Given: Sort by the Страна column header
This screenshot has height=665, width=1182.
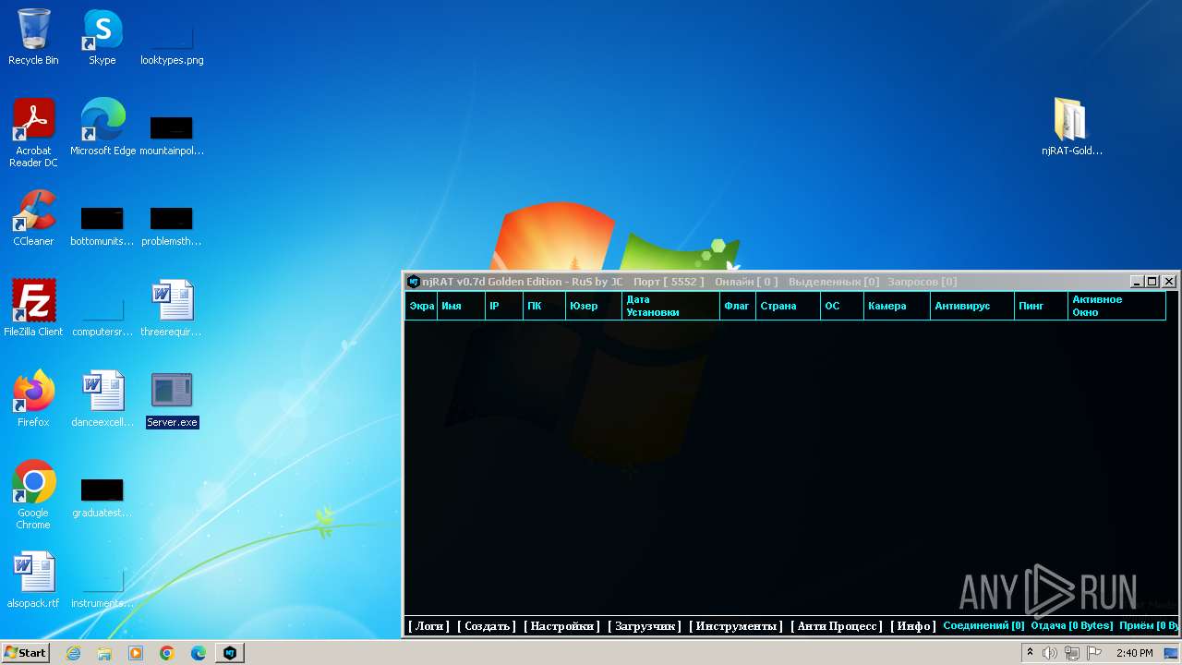Looking at the screenshot, I should (x=788, y=306).
